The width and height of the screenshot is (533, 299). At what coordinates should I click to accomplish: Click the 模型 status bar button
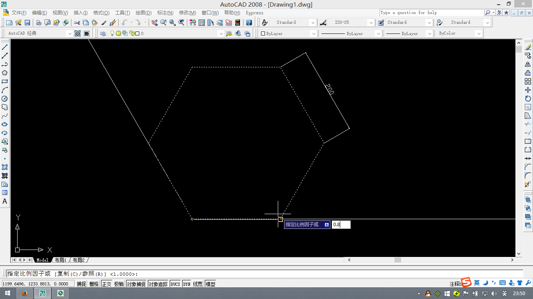tap(210, 284)
